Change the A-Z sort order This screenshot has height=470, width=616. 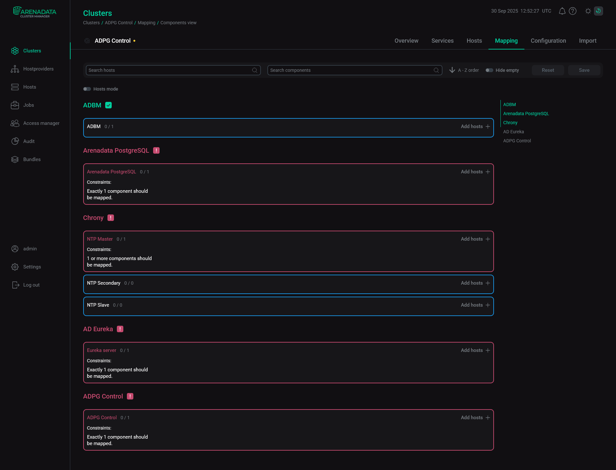452,70
